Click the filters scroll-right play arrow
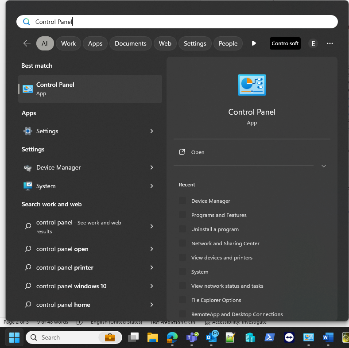 254,43
